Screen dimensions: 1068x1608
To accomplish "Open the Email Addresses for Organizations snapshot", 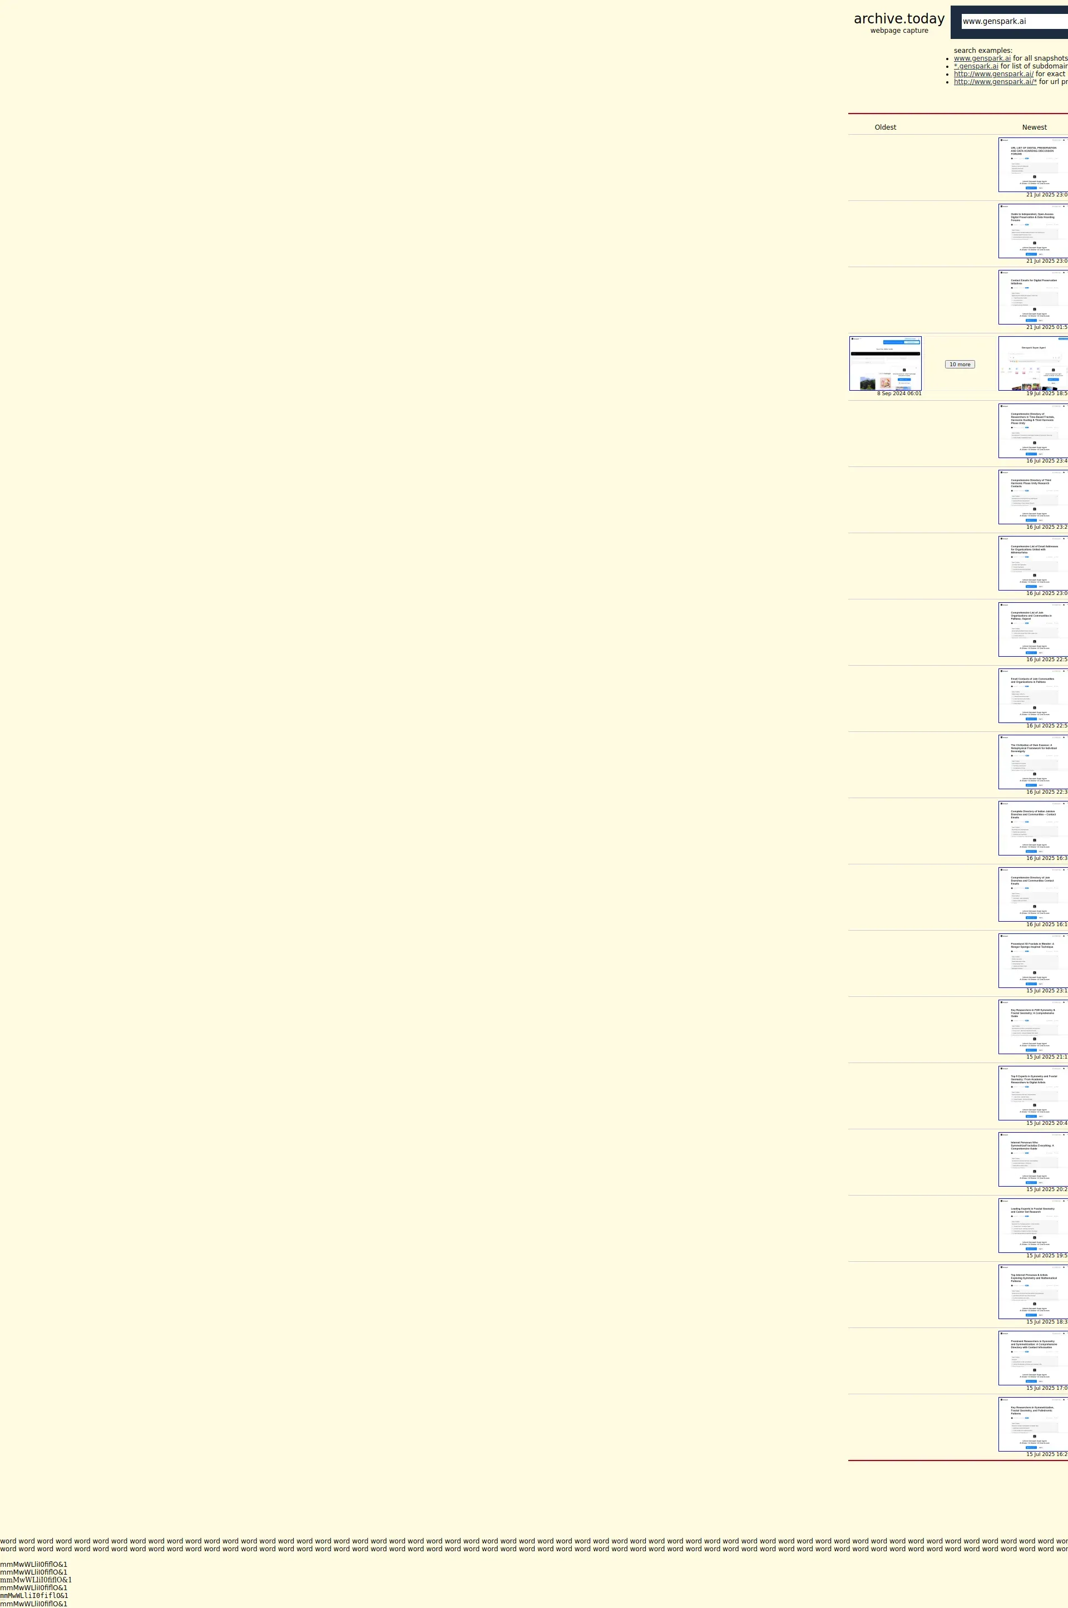I will click(1032, 563).
